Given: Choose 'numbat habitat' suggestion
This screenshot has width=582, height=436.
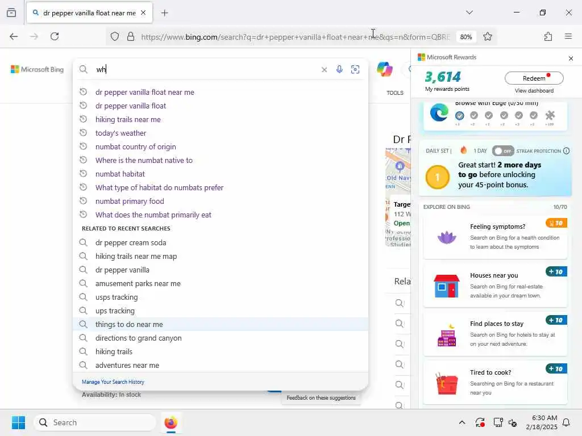Looking at the screenshot, I should (221, 174).
